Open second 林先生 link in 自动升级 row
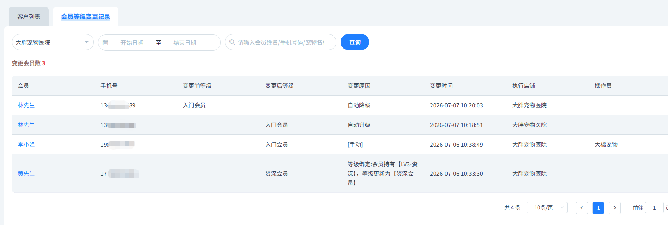This screenshot has width=668, height=225. click(26, 125)
